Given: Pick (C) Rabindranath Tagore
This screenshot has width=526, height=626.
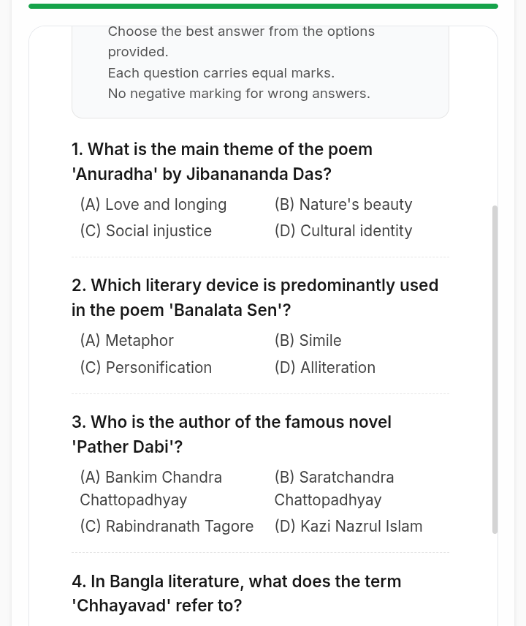Looking at the screenshot, I should pos(167,527).
